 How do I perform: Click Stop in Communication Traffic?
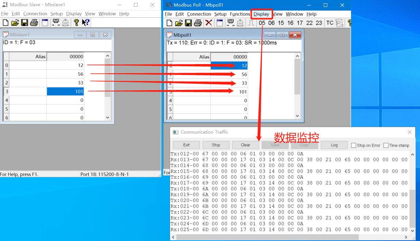(x=216, y=145)
